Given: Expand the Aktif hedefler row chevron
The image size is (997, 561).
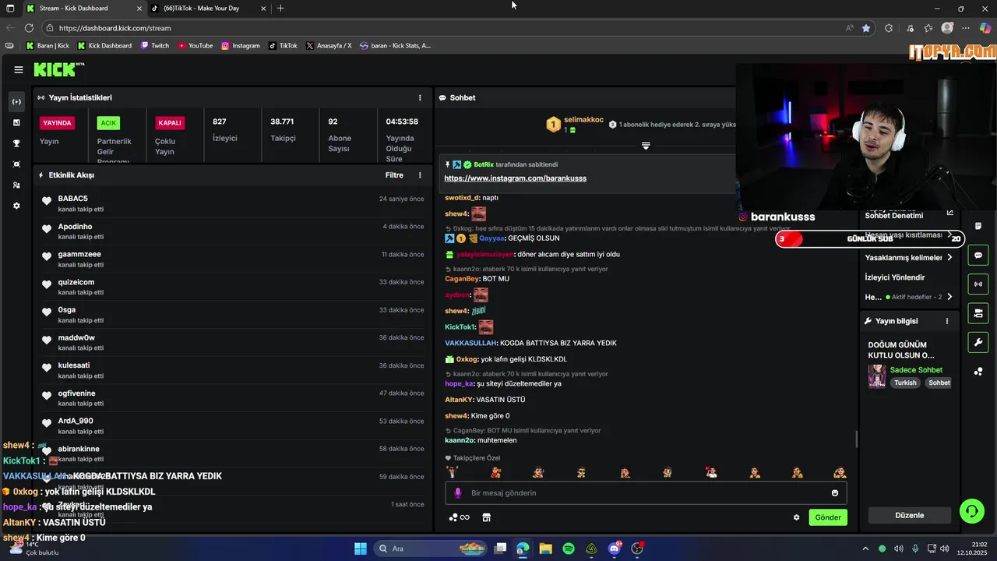Looking at the screenshot, I should pos(949,297).
